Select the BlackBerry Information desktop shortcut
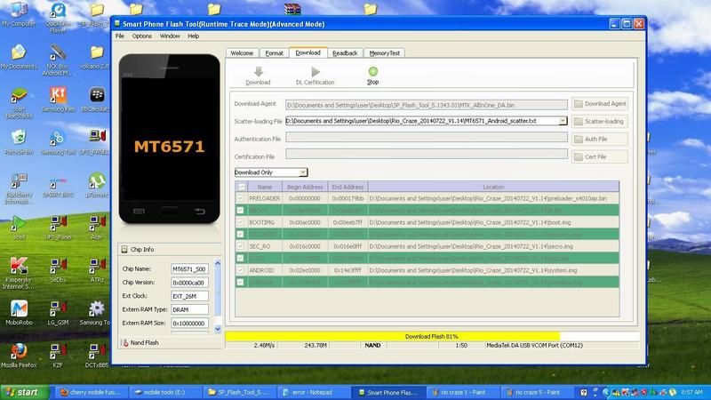This screenshot has height=400, width=711. [19, 188]
